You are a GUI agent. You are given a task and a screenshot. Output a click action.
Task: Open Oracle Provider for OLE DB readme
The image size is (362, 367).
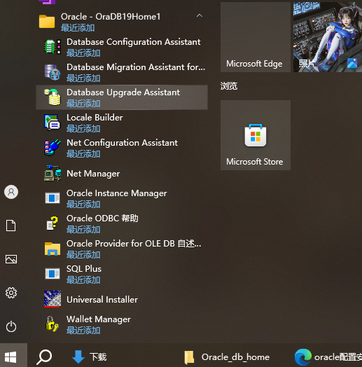[122, 249]
